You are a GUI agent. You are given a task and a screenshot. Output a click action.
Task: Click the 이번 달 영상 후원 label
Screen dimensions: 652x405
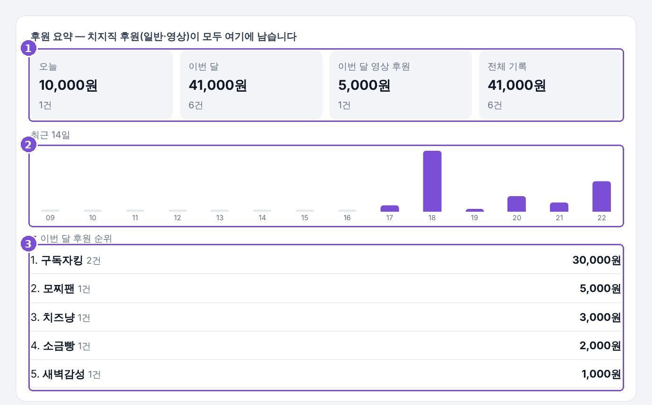pos(374,67)
